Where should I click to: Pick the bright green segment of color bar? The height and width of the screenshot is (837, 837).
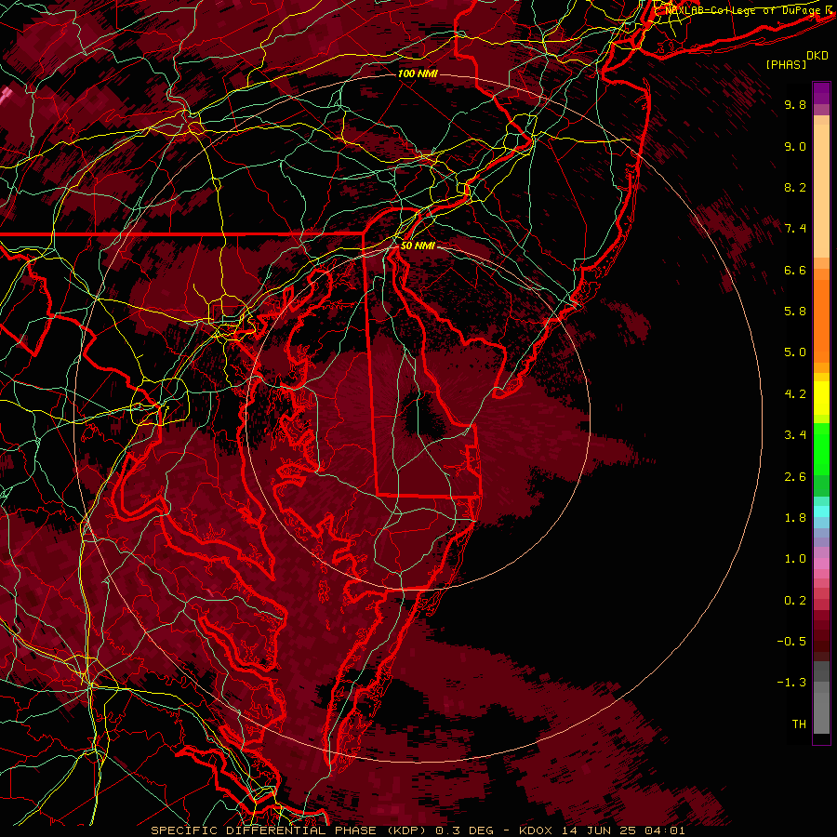[x=821, y=448]
